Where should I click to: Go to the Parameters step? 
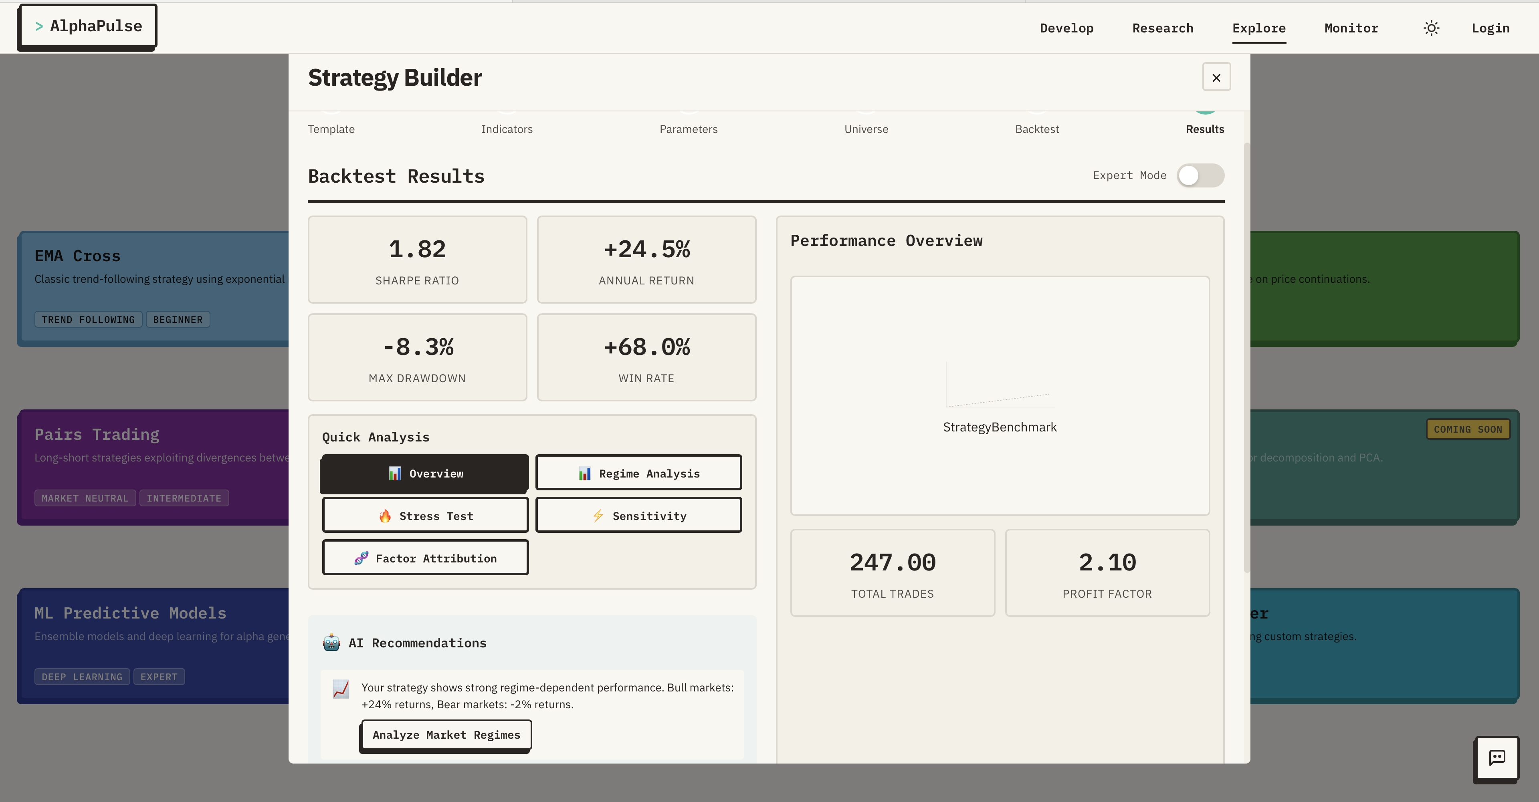pyautogui.click(x=688, y=129)
